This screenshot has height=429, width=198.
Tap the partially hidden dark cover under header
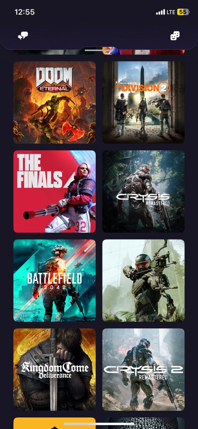(x=55, y=52)
